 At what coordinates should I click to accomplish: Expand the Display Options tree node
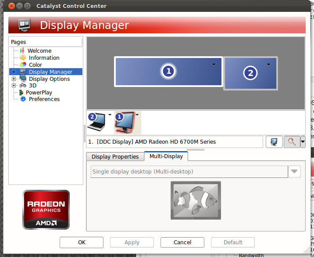point(14,79)
